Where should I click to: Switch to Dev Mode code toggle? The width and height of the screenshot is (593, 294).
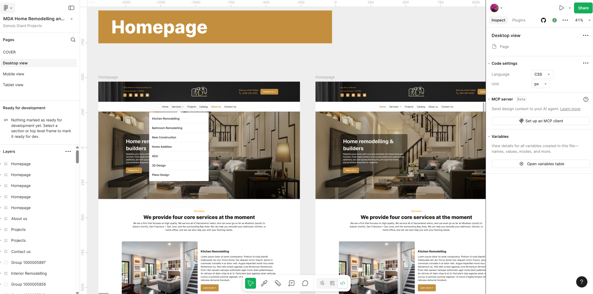click(343, 283)
